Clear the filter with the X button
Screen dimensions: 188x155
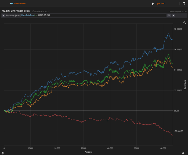click(173, 16)
